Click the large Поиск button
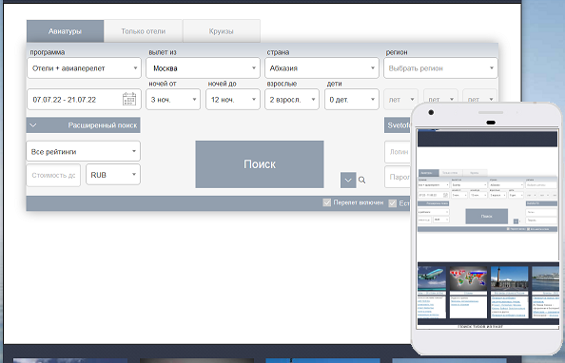 click(x=260, y=164)
